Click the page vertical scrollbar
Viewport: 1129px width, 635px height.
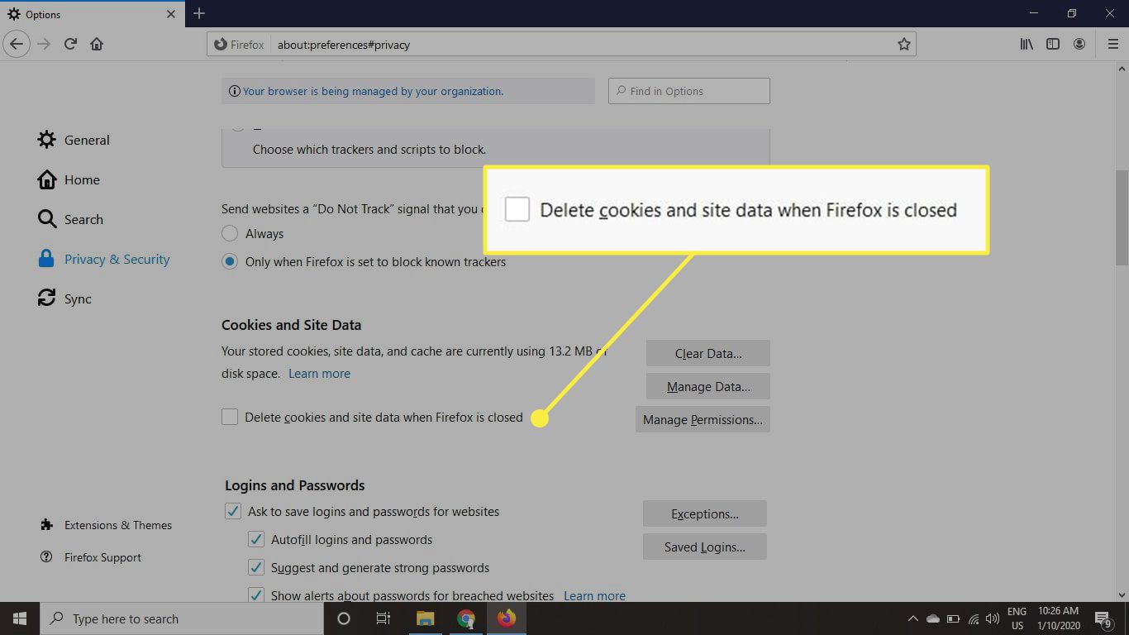coord(1122,217)
